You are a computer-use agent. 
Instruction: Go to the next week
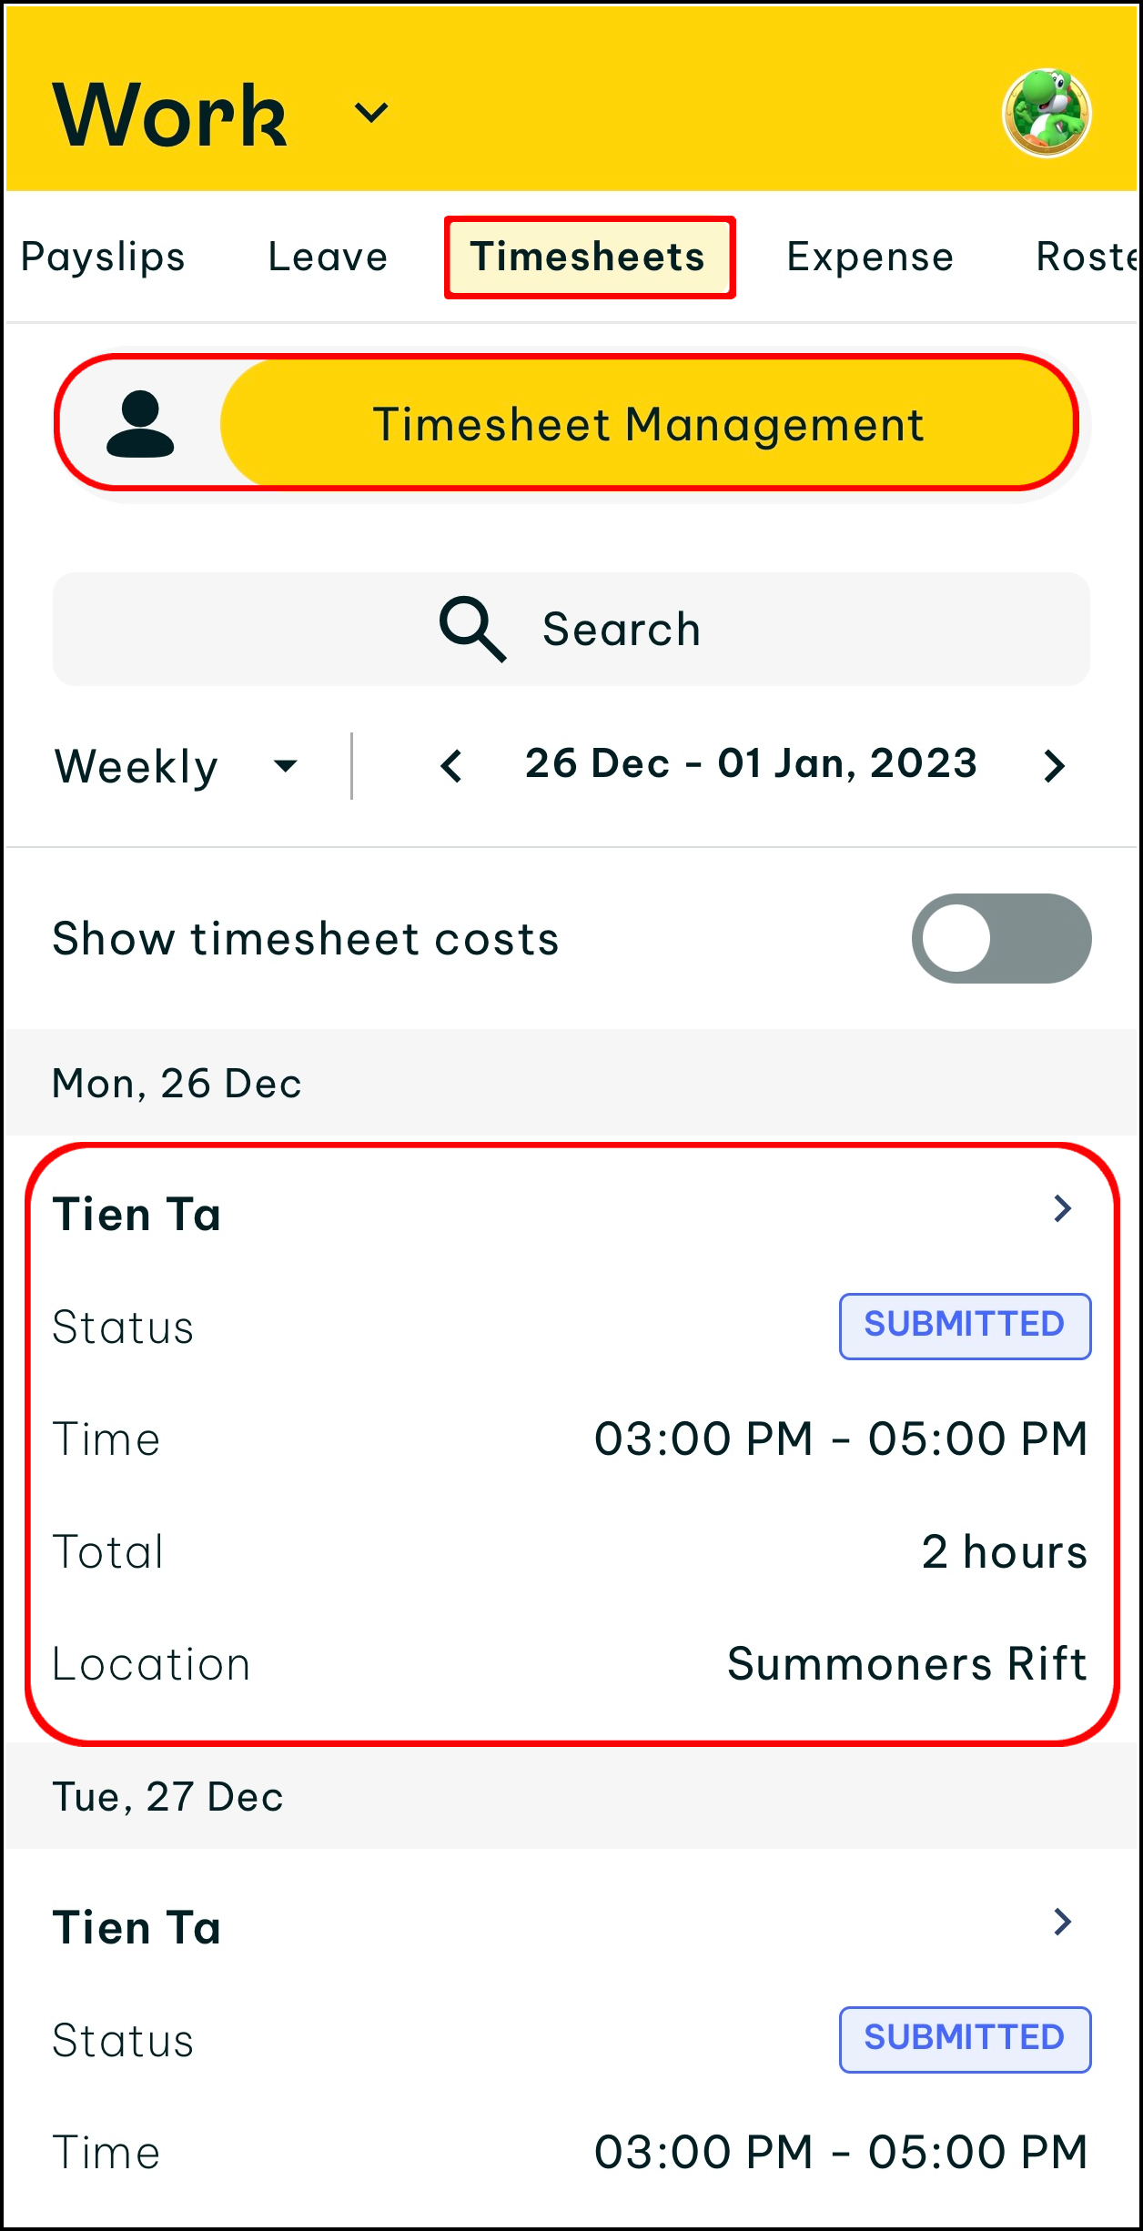(1054, 766)
